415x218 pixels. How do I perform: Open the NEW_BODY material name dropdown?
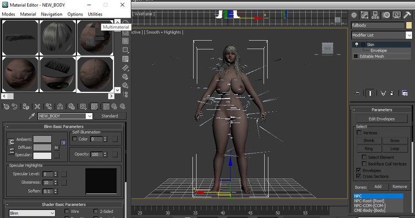pos(90,116)
